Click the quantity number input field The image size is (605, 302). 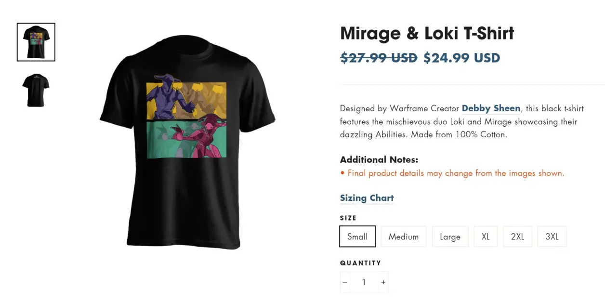364,282
